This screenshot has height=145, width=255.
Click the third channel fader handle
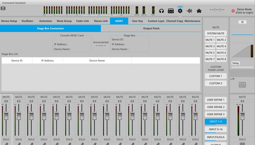(x=31, y=115)
